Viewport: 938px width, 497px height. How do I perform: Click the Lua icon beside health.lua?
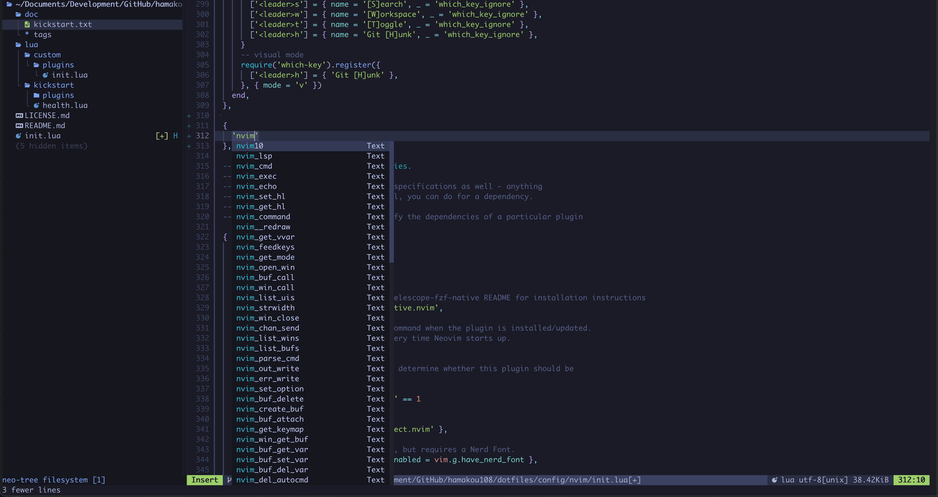click(36, 105)
